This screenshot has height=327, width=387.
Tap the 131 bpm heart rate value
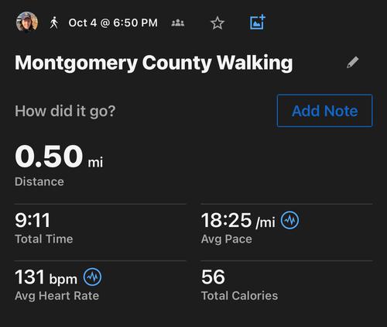click(46, 277)
